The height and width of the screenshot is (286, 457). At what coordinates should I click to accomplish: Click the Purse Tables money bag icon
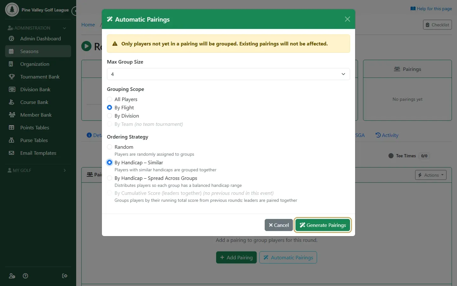point(11,140)
